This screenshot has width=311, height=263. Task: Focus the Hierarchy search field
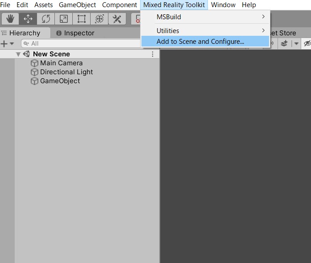pos(81,43)
